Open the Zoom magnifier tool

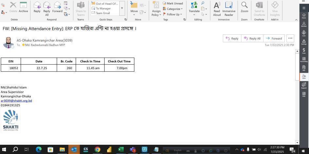(x=244, y=7)
